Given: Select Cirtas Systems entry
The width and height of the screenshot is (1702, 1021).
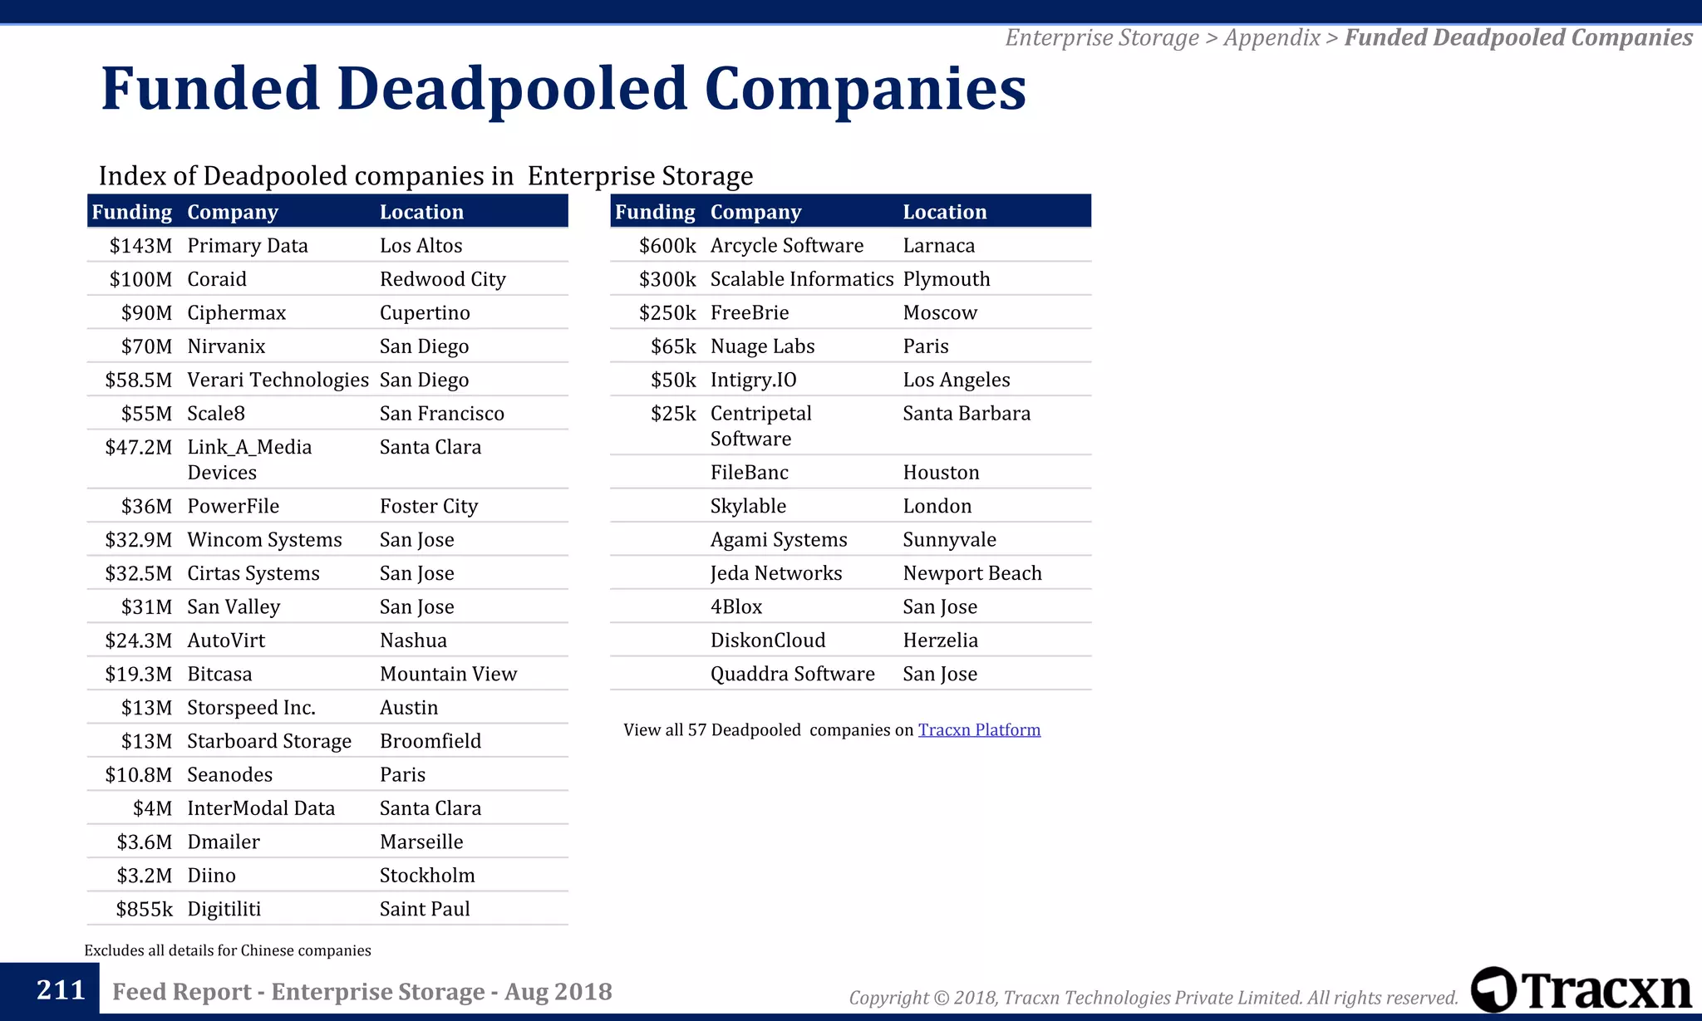Looking at the screenshot, I should [253, 573].
